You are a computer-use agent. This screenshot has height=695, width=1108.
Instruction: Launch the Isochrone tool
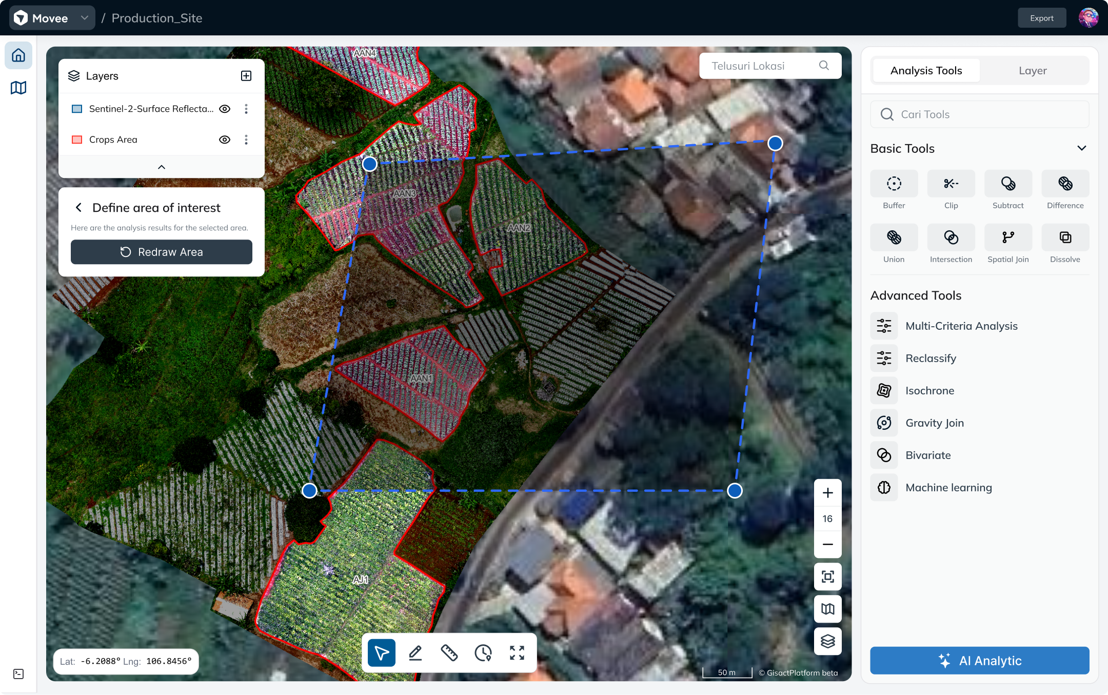pyautogui.click(x=929, y=390)
